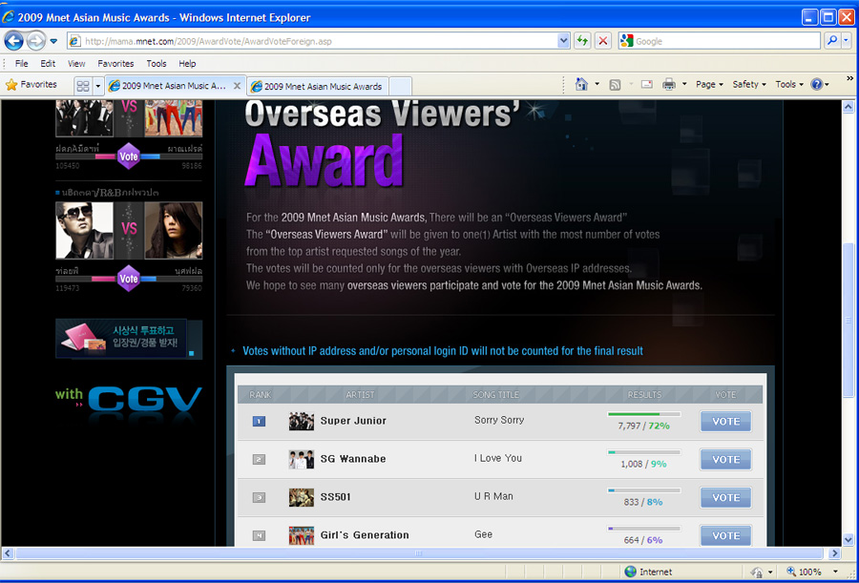Click the vertical scrollbar up arrow
The image size is (859, 583).
point(849,108)
